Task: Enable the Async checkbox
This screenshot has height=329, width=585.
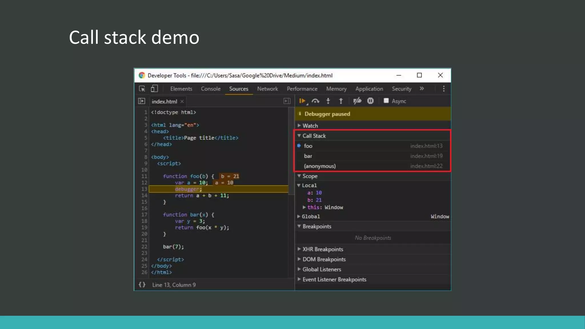Action: 386,101
